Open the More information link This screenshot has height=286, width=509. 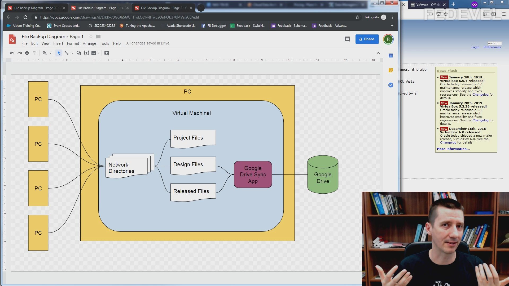(x=453, y=149)
